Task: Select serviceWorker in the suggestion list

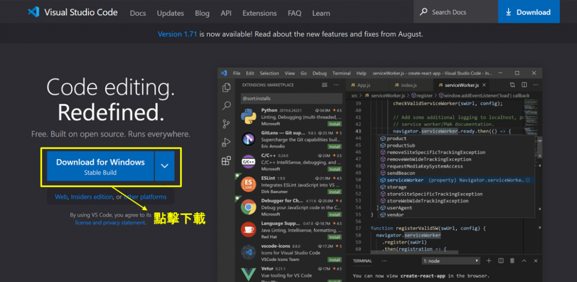Action: click(456, 180)
